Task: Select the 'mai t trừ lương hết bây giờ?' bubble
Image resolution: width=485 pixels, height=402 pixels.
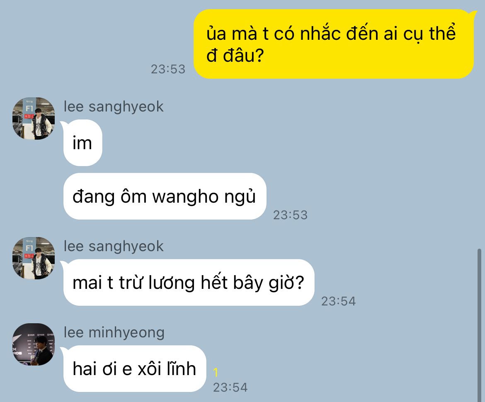Action: (x=189, y=283)
